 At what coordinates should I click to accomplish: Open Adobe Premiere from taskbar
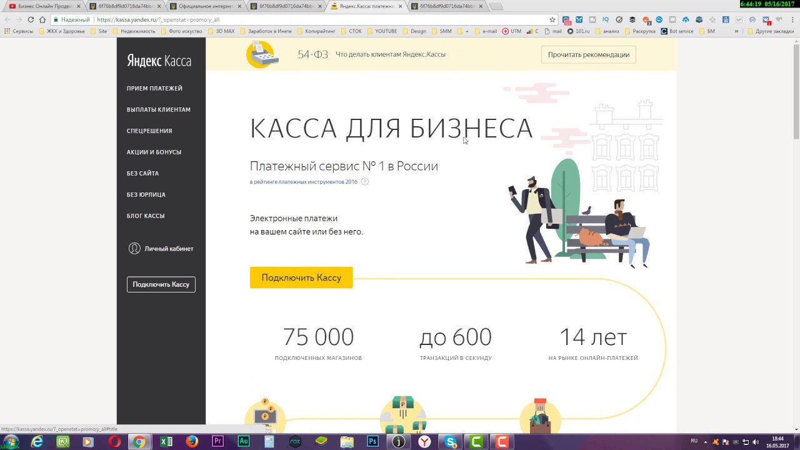(218, 442)
